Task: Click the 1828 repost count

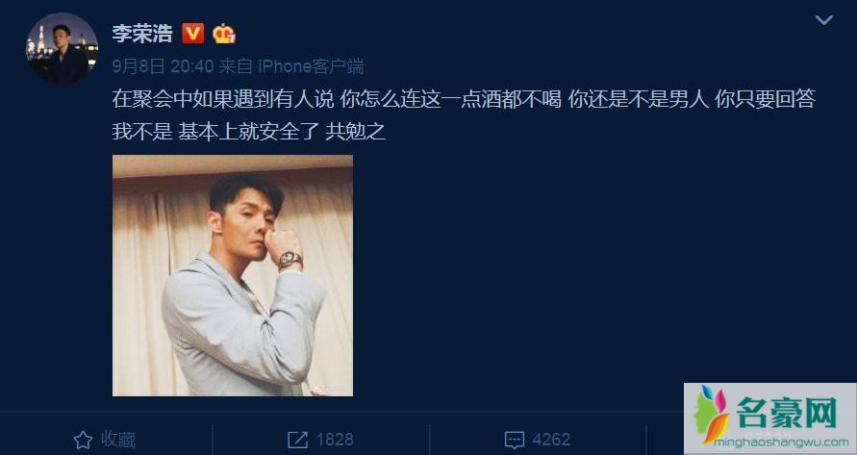Action: (335, 440)
